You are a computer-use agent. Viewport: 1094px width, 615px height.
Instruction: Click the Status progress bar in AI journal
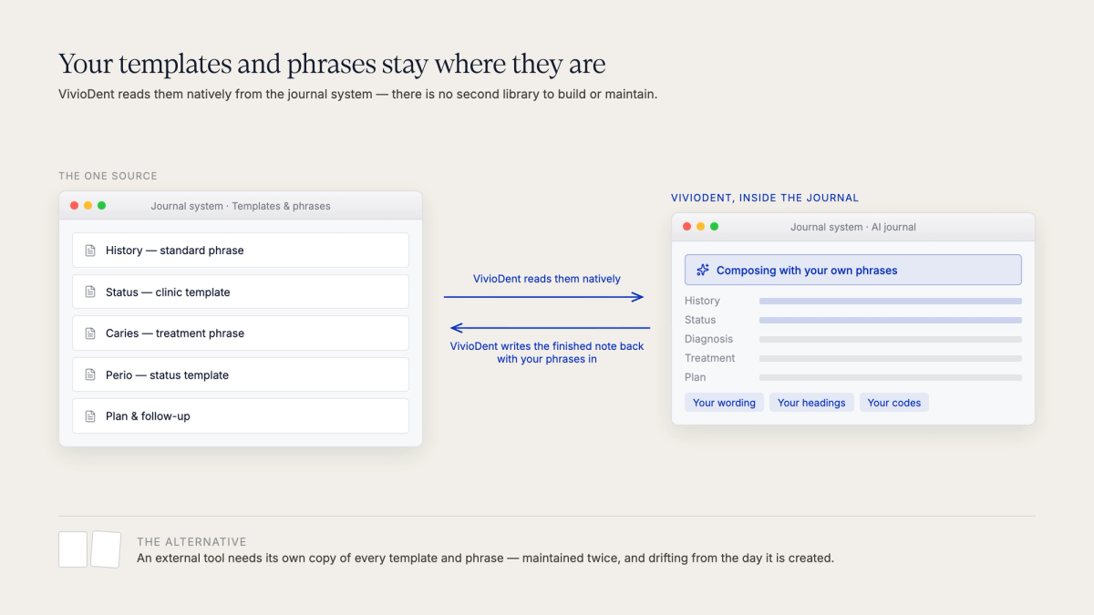tap(891, 320)
